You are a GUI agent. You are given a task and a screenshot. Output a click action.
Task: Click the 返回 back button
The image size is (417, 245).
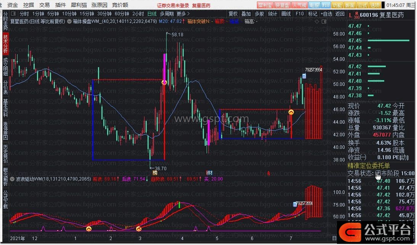(x=340, y=14)
